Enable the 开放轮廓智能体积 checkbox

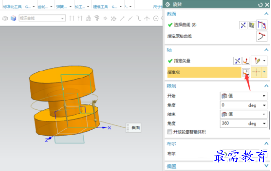[170, 132]
